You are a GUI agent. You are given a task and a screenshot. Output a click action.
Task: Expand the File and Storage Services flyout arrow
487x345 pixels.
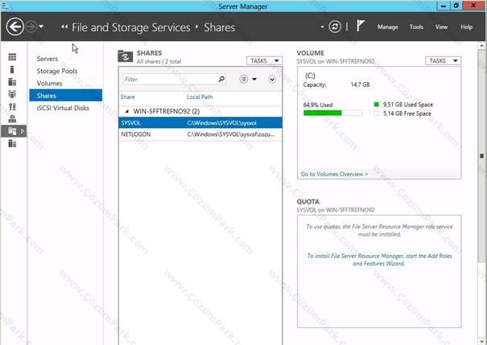tap(23, 131)
